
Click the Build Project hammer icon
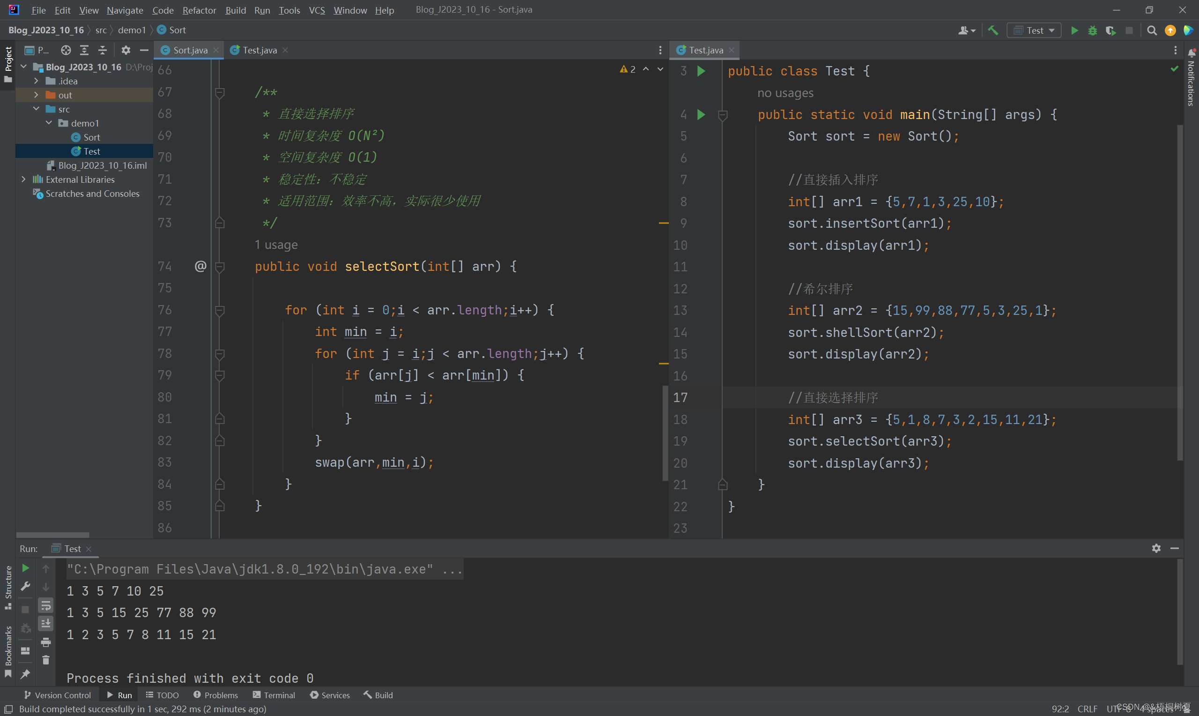[x=992, y=30]
